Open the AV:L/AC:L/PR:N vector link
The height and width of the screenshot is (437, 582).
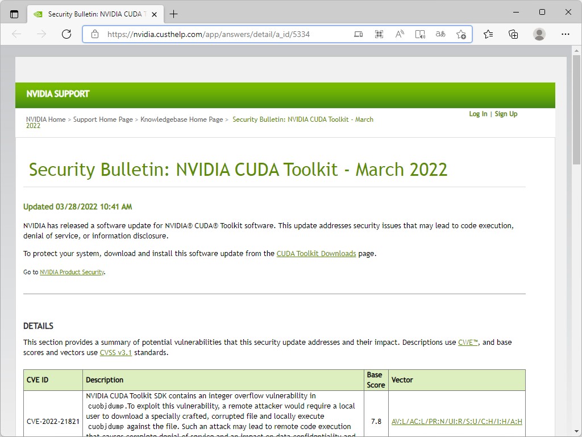tap(456, 422)
